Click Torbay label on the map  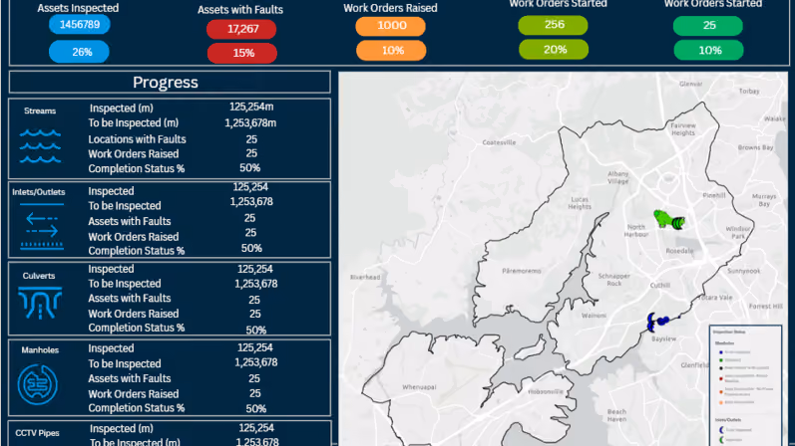point(749,92)
